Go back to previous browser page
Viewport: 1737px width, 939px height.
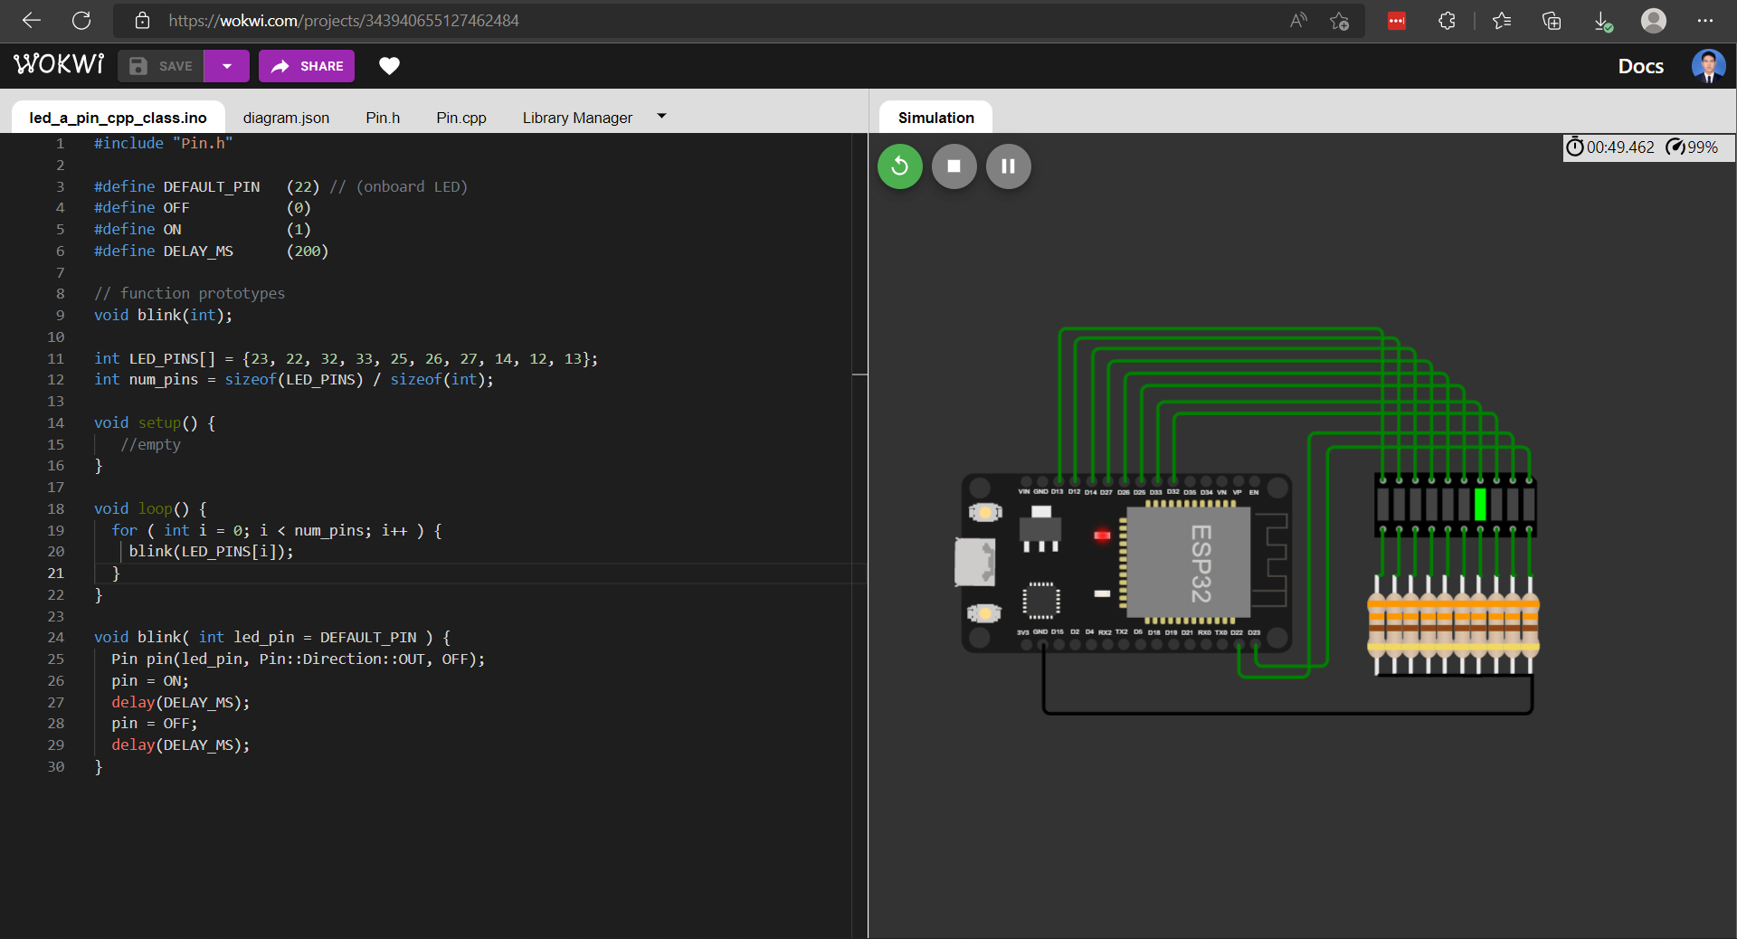click(x=32, y=20)
